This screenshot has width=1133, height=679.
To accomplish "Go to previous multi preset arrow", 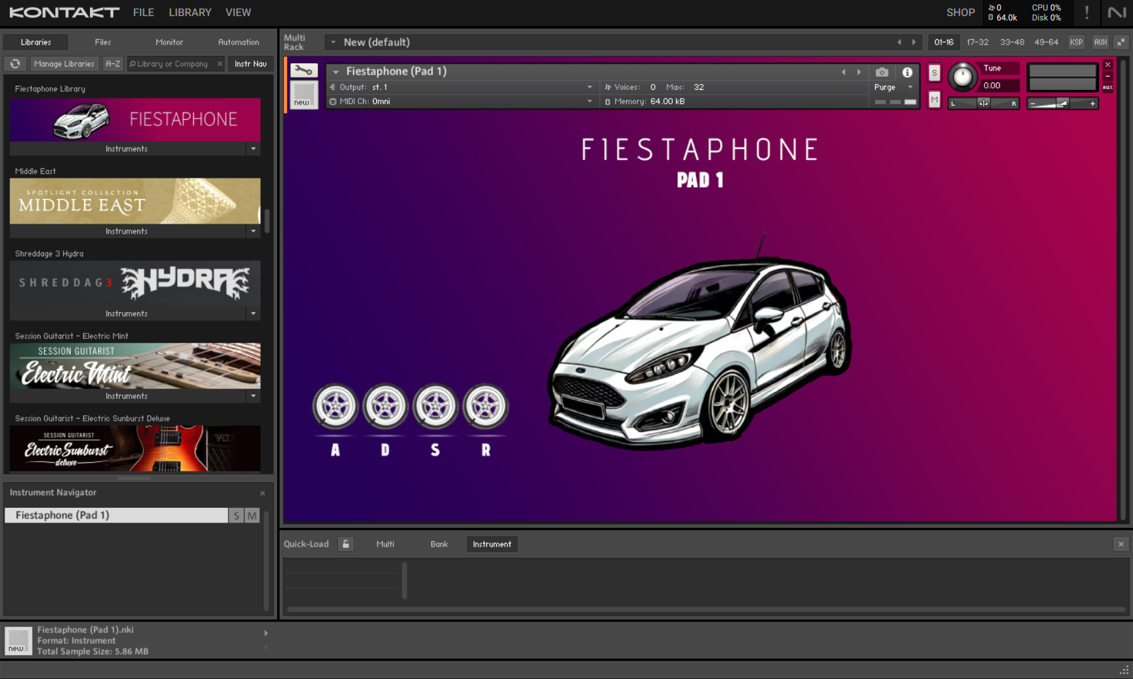I will (x=899, y=42).
